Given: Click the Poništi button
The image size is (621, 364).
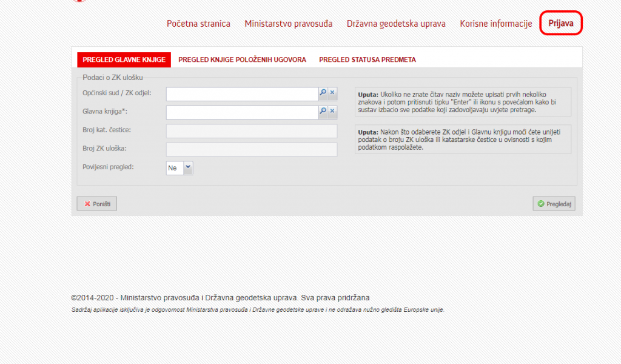Looking at the screenshot, I should point(96,203).
